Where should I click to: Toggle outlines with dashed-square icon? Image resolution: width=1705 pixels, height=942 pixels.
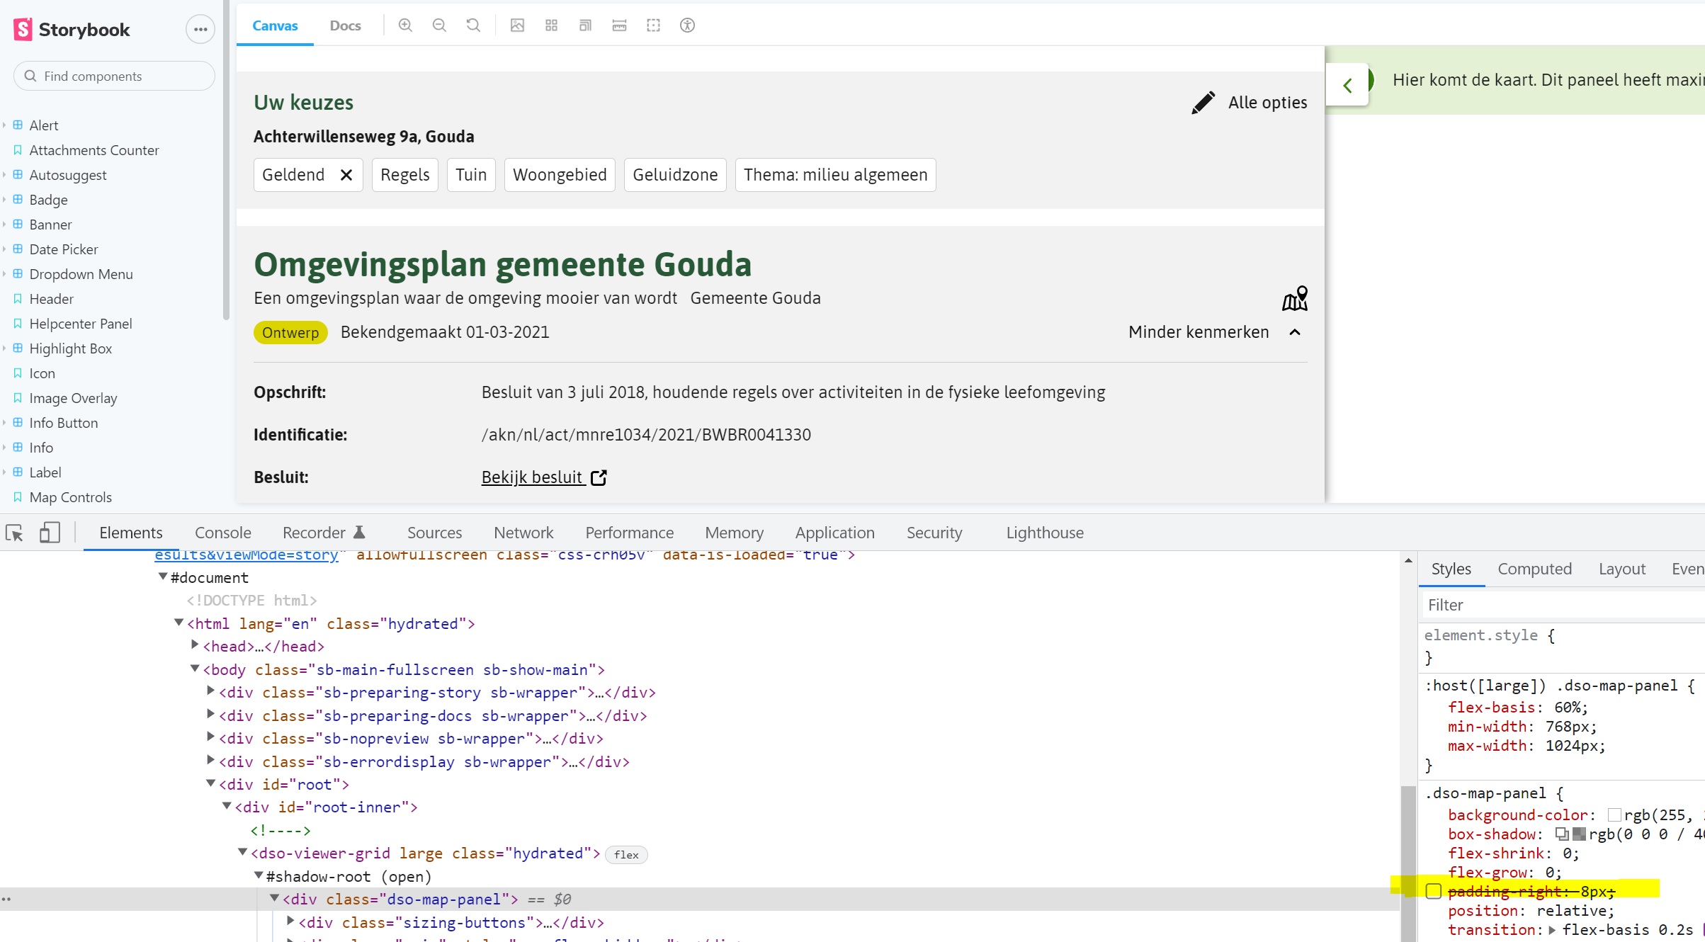click(653, 25)
